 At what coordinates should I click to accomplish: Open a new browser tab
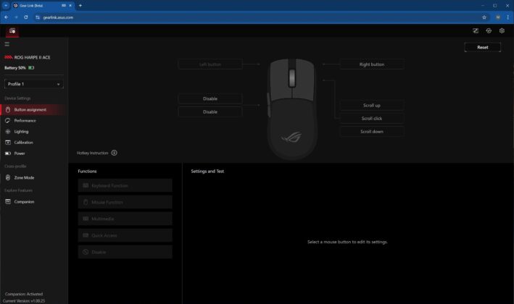80,5
